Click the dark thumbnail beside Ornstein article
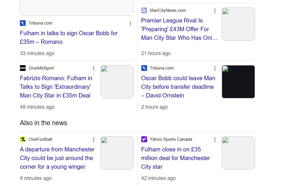This screenshot has height=186, width=308. [238, 82]
